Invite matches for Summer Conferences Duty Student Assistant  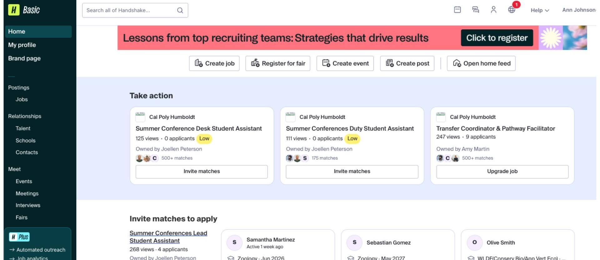pos(352,171)
